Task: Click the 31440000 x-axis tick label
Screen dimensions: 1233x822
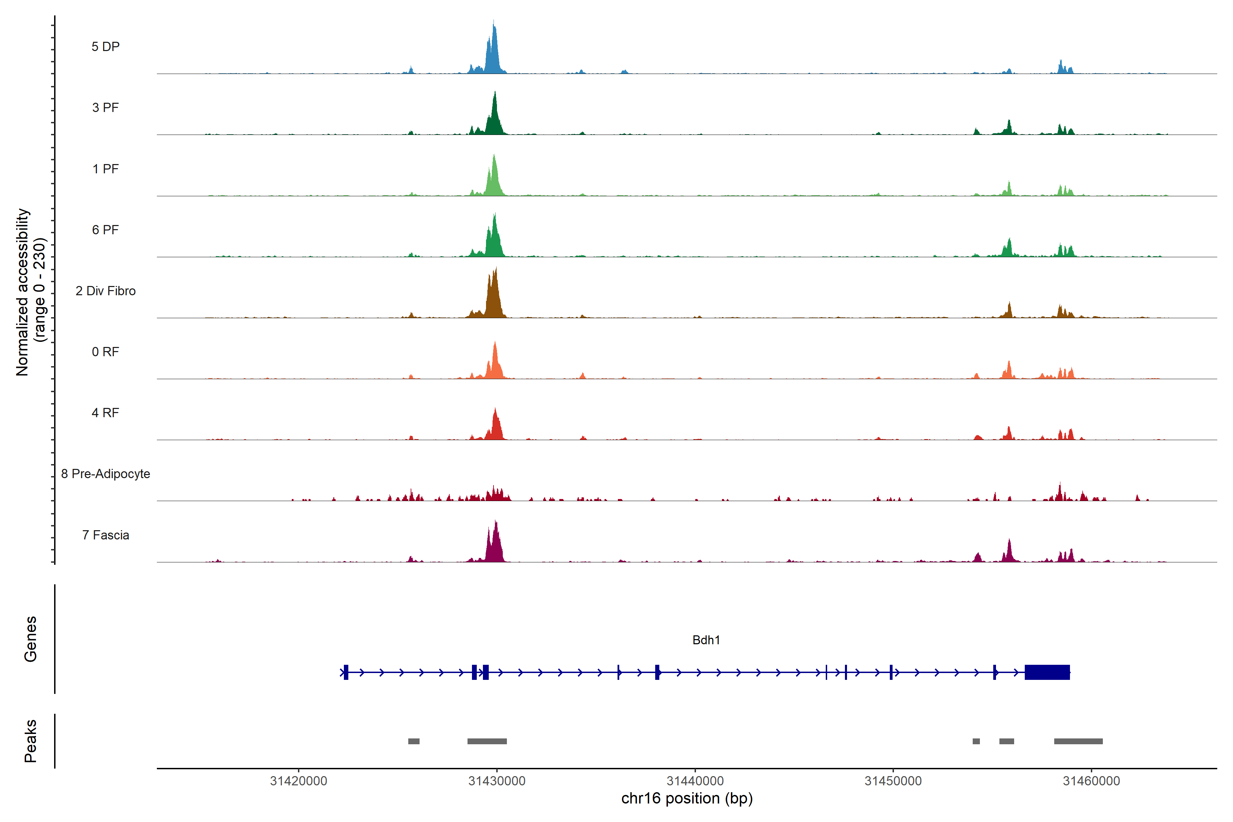Action: pyautogui.click(x=695, y=781)
